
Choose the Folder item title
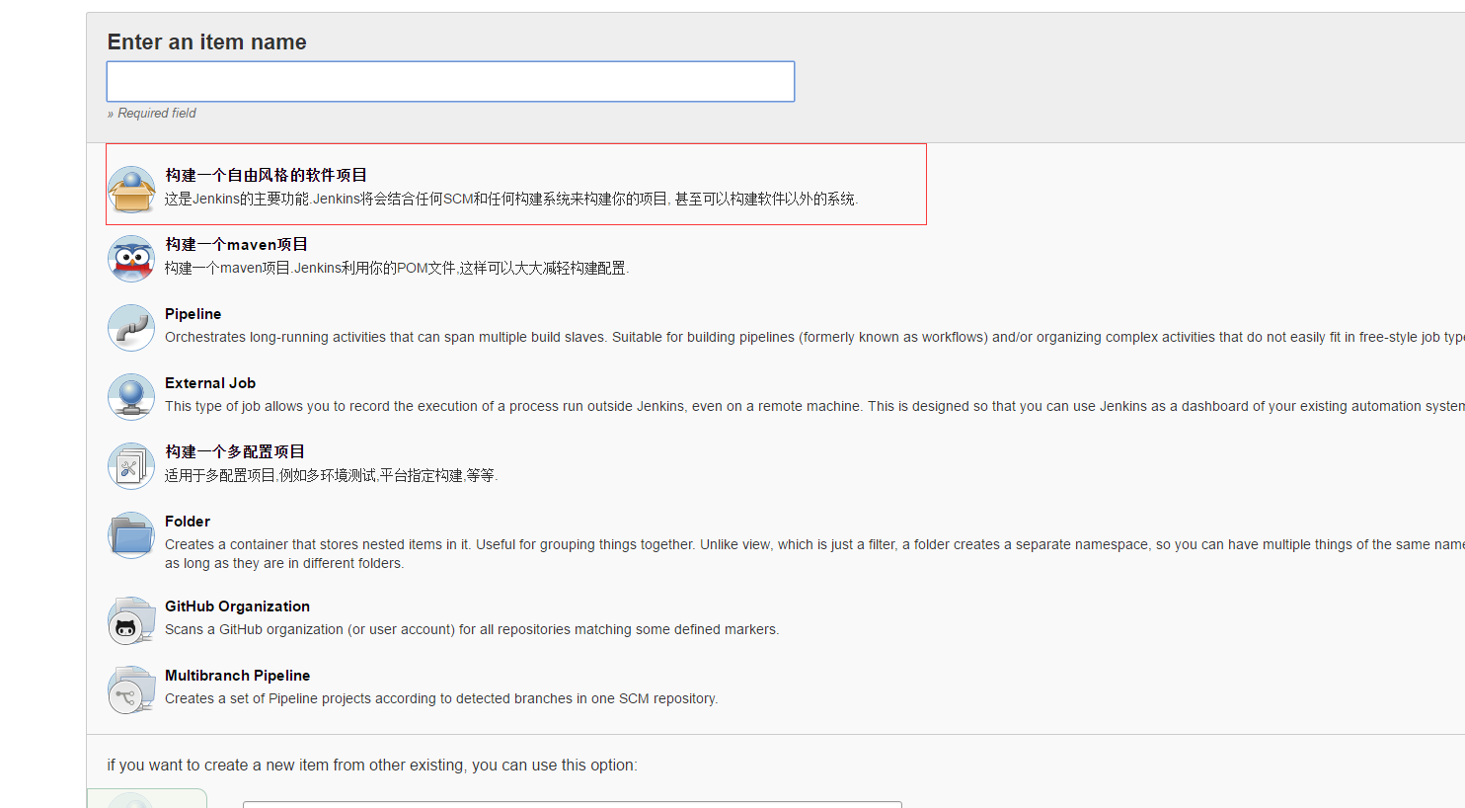188,522
